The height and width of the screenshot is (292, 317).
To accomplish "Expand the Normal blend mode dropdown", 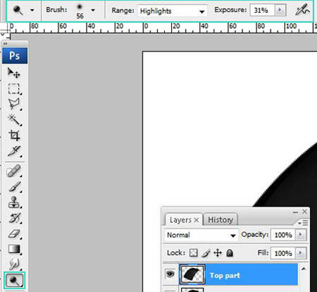I will coord(201,235).
